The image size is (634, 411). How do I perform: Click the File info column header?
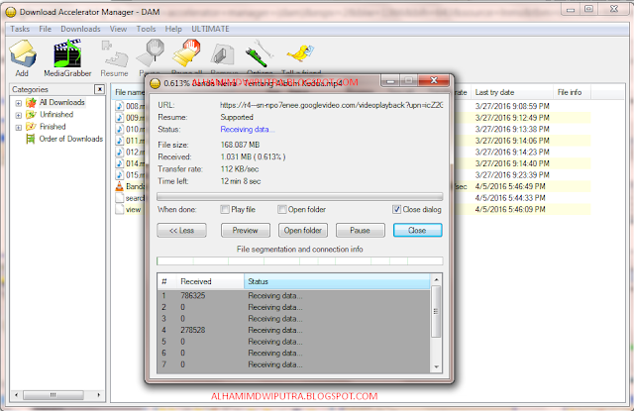572,92
